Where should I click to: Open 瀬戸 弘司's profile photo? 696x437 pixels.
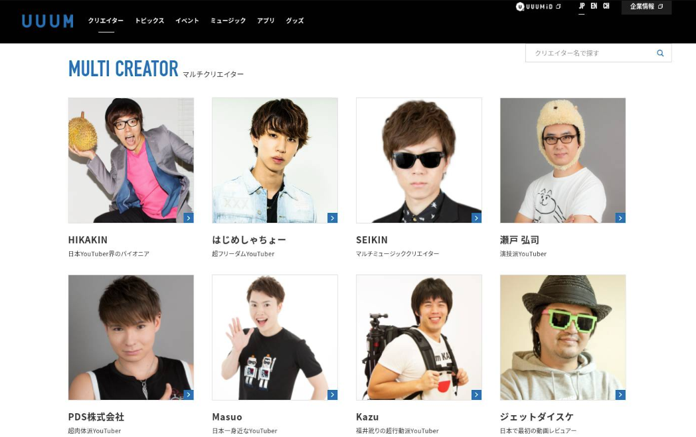point(563,160)
